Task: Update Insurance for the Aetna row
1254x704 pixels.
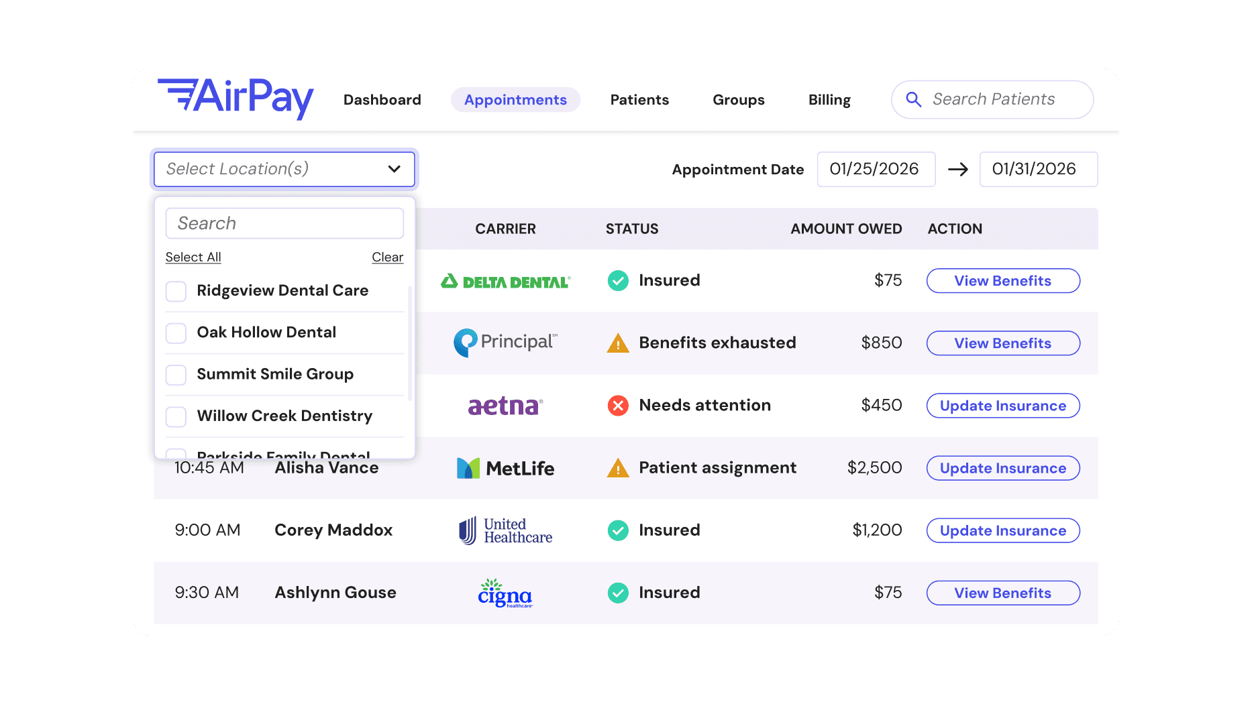Action: [1003, 406]
